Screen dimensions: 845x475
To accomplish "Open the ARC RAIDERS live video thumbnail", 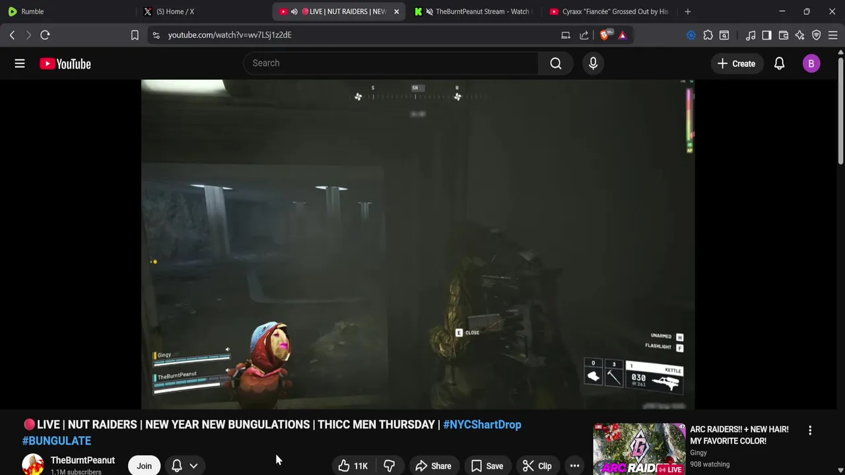I will 639,449.
